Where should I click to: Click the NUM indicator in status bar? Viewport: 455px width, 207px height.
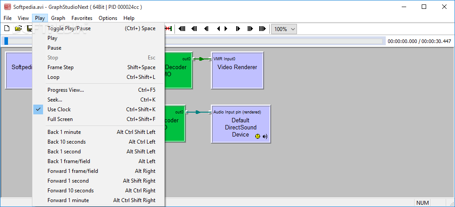tap(423, 203)
